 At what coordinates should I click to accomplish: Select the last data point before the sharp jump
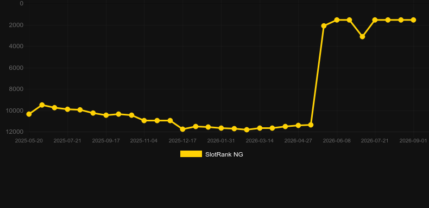(311, 125)
